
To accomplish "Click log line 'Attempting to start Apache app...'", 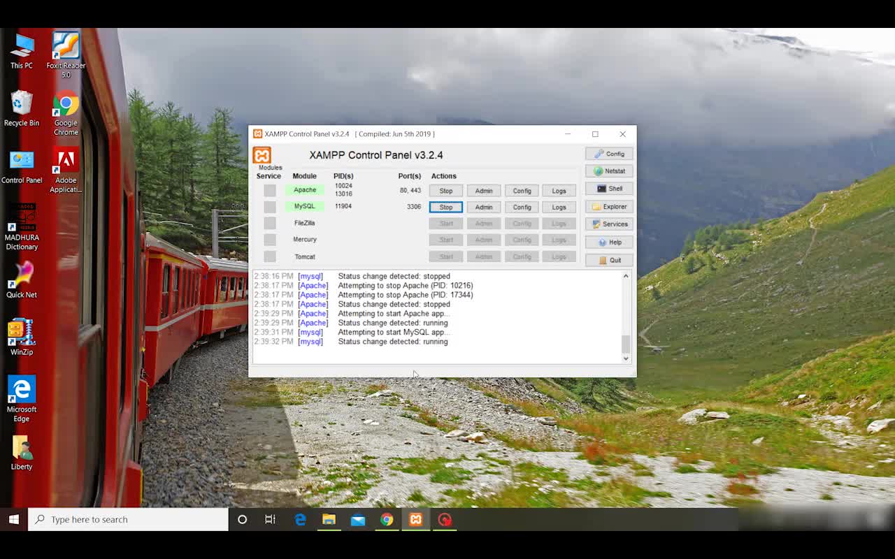I will (x=394, y=314).
